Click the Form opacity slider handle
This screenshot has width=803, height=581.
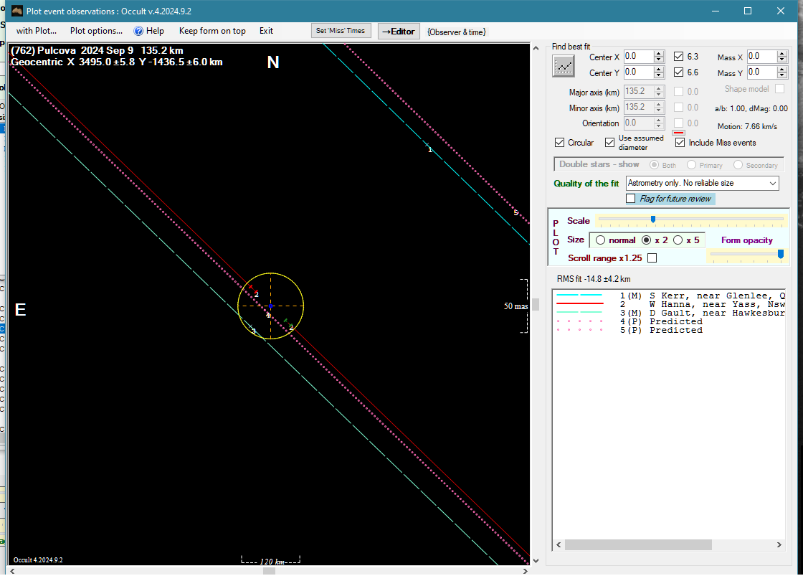(781, 254)
